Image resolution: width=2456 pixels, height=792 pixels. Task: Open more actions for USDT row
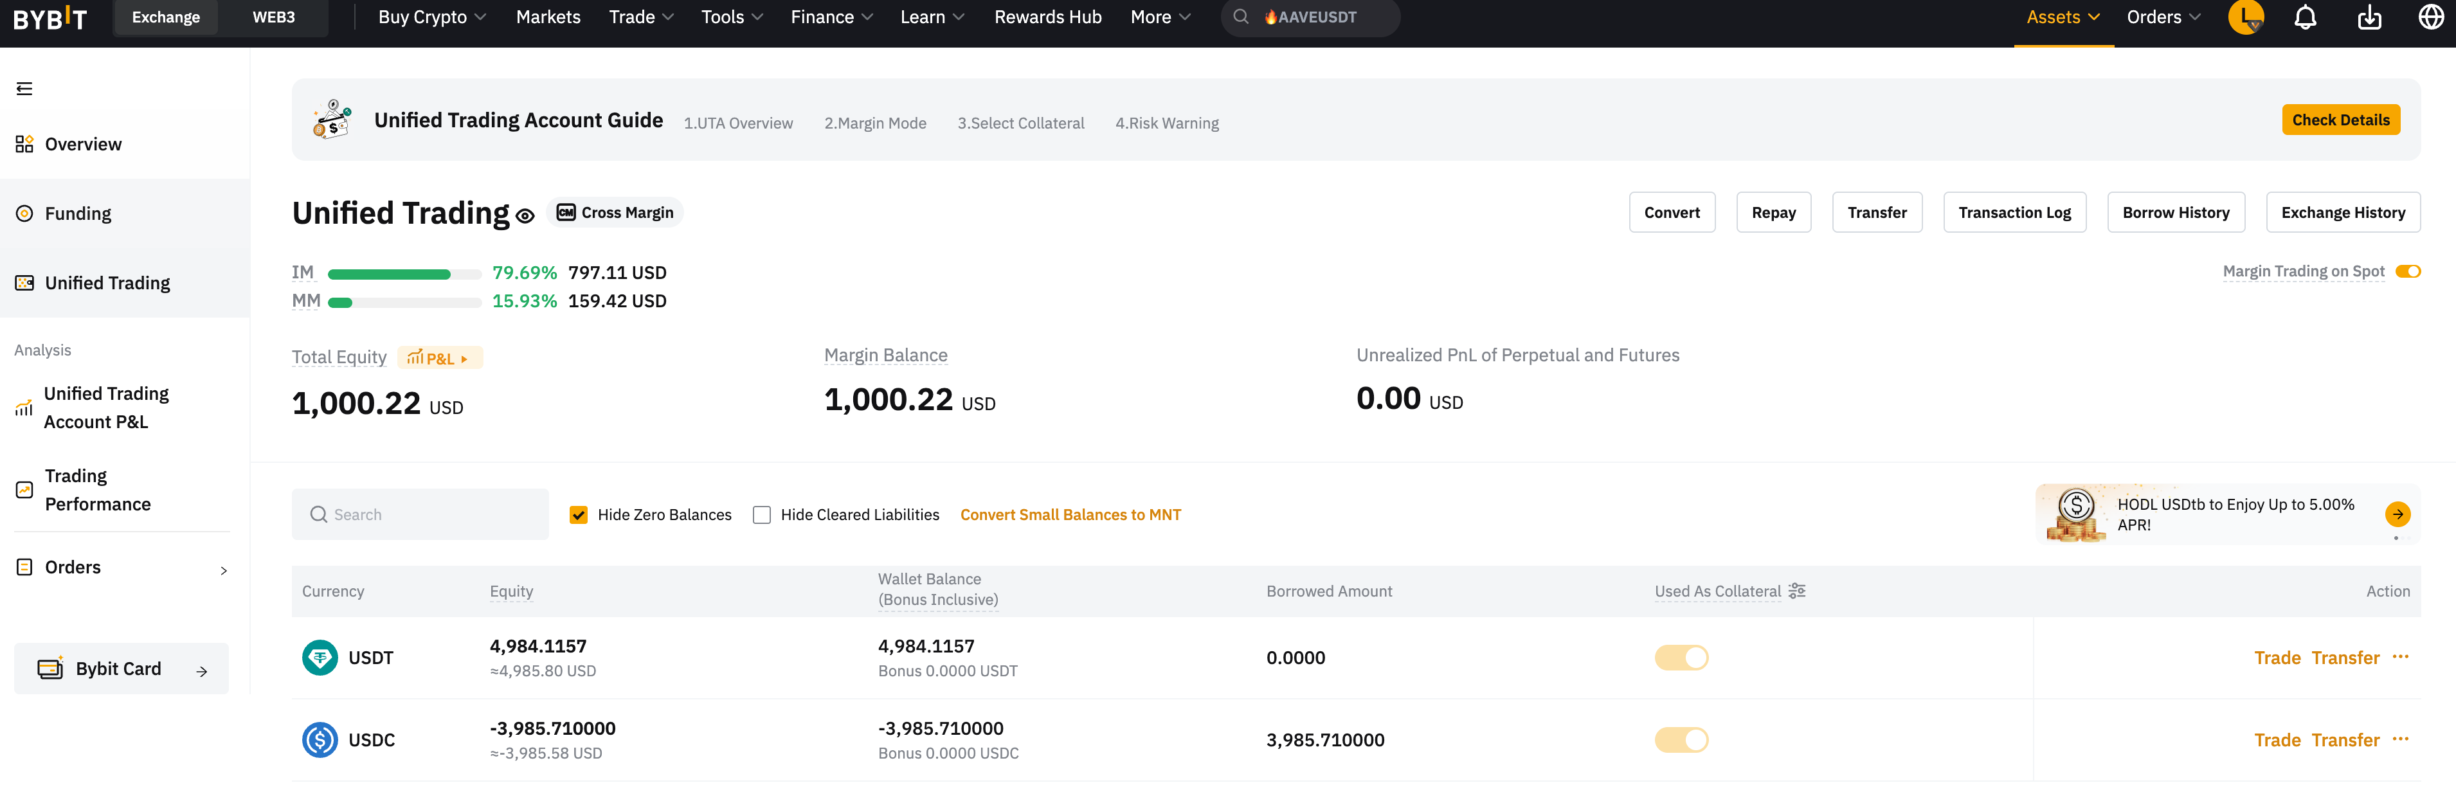(2401, 656)
